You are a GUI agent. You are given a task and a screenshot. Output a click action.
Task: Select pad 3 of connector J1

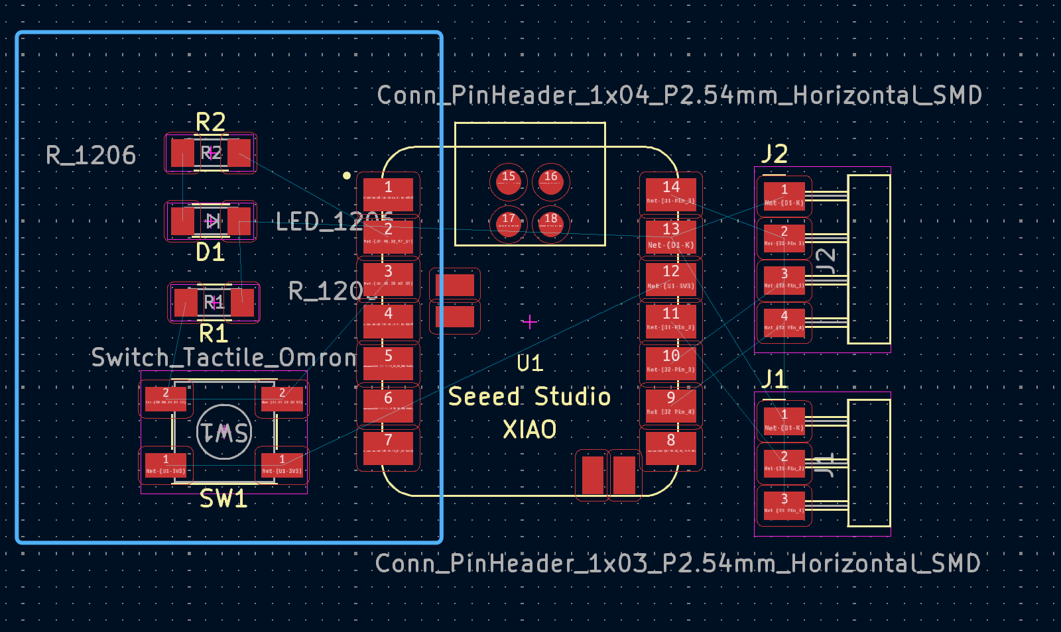[784, 505]
